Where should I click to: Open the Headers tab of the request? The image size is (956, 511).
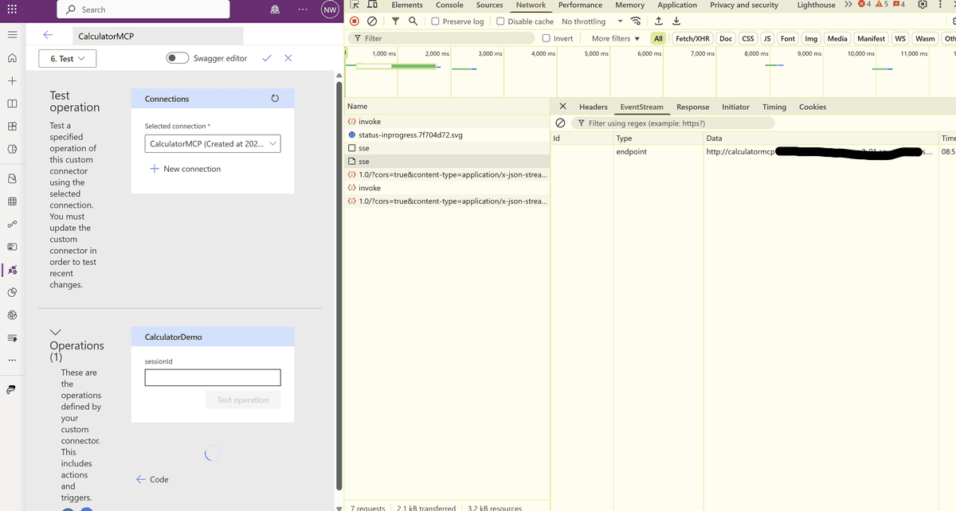(594, 107)
